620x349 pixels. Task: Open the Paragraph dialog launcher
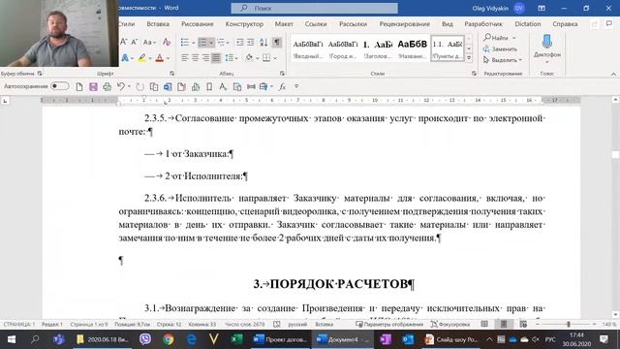click(282, 74)
